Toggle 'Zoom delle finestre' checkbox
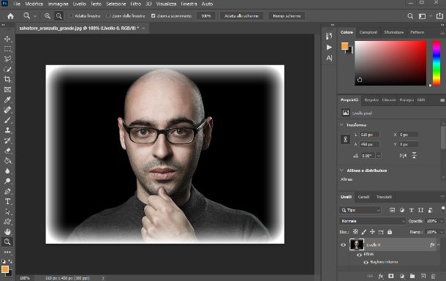The height and width of the screenshot is (281, 446). pyautogui.click(x=108, y=16)
